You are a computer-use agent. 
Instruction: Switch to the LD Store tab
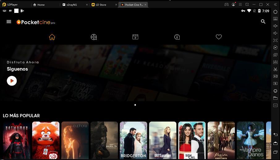tap(101, 5)
